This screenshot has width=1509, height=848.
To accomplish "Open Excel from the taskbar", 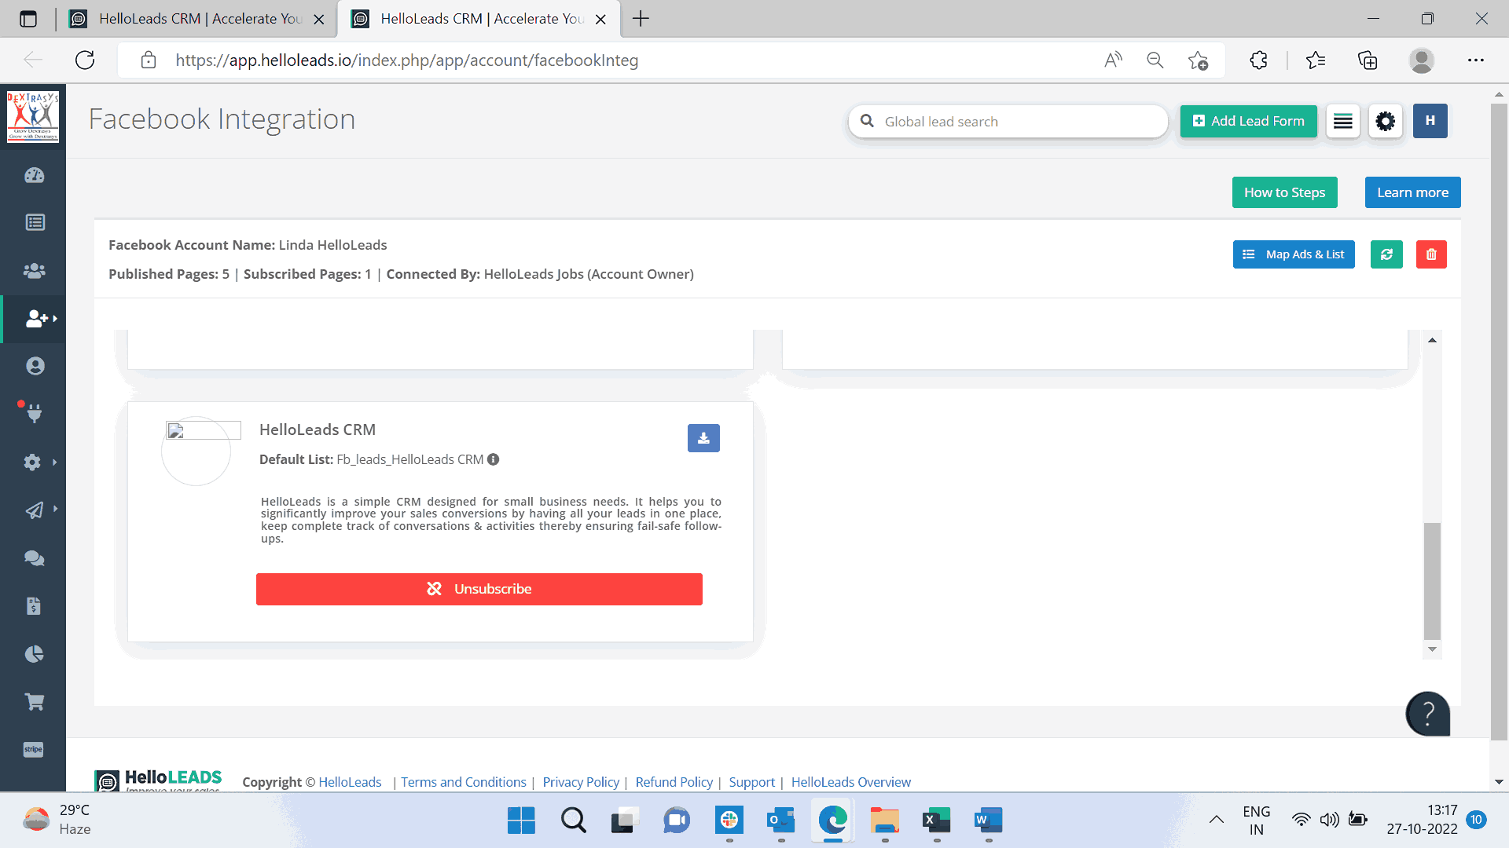I will point(936,821).
